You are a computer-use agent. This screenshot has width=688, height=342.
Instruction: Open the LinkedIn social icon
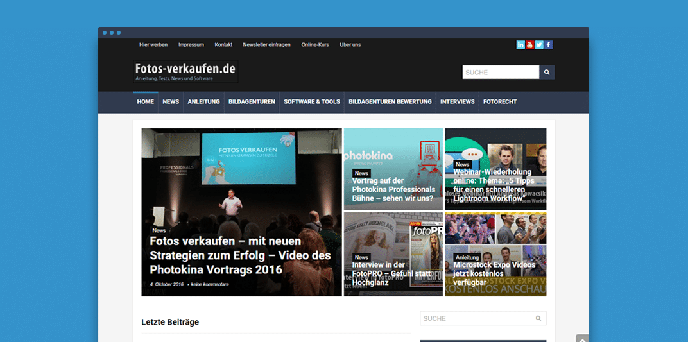[520, 45]
